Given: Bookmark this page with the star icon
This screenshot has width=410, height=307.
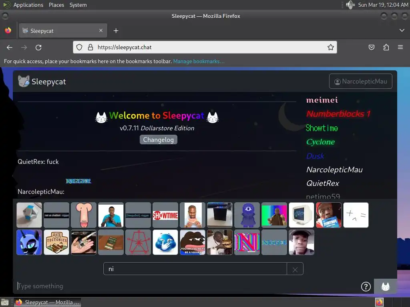Looking at the screenshot, I should [330, 47].
